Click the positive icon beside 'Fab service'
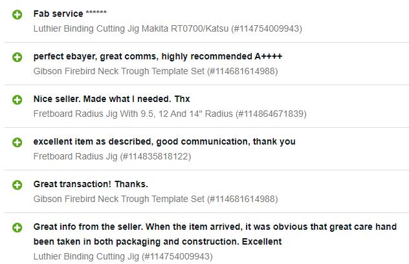409x264 pixels. 17,14
